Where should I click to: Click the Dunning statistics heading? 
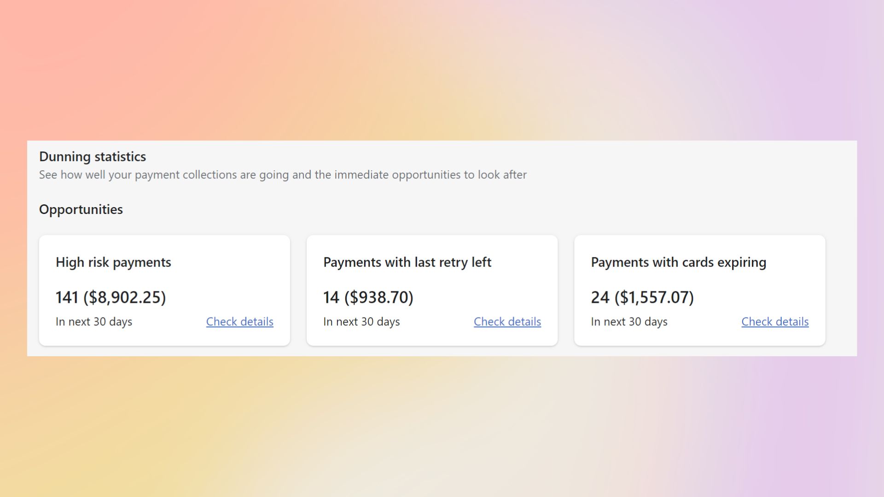tap(93, 156)
